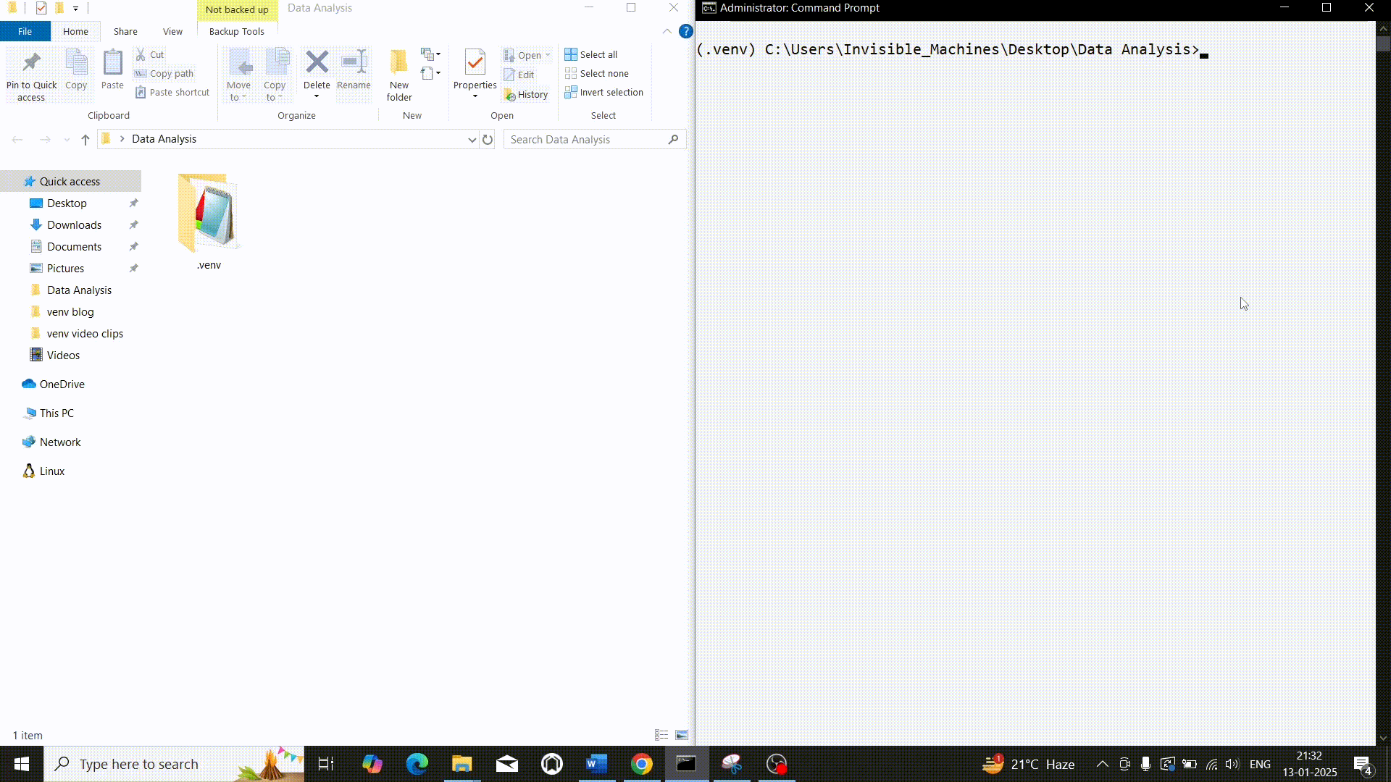Switch to Large icons view layout
This screenshot has height=782, width=1391.
pyautogui.click(x=682, y=735)
